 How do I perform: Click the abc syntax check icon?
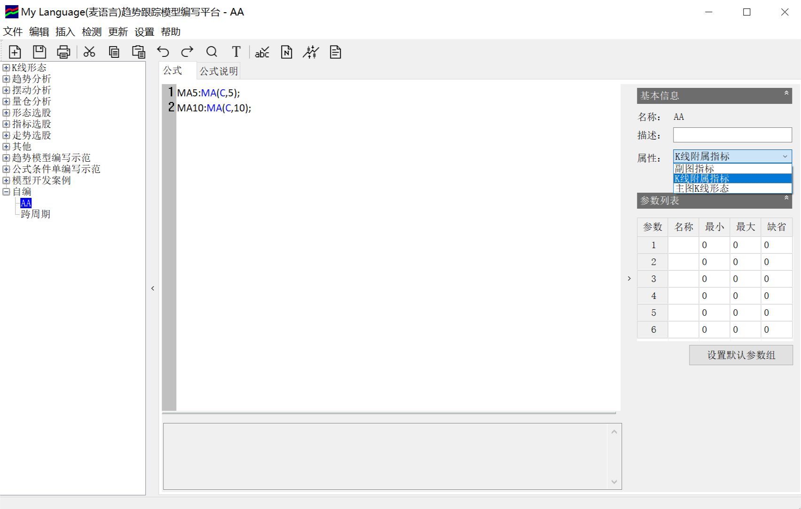click(x=262, y=52)
